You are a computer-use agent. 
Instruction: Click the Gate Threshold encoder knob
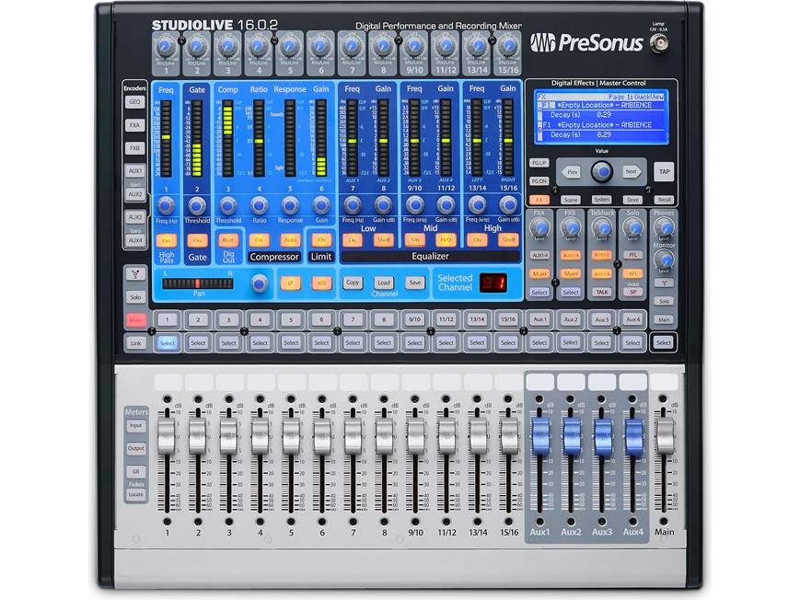pos(197,205)
